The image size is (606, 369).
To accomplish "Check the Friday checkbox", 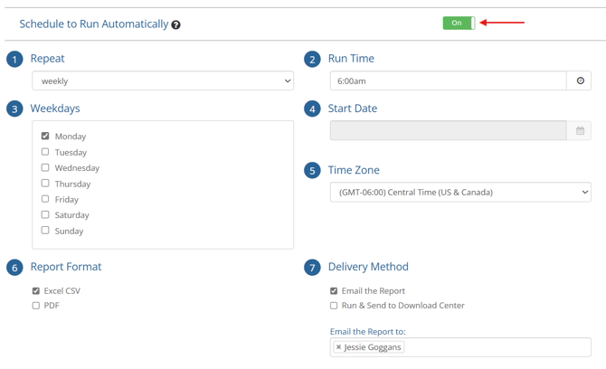I will (x=45, y=199).
